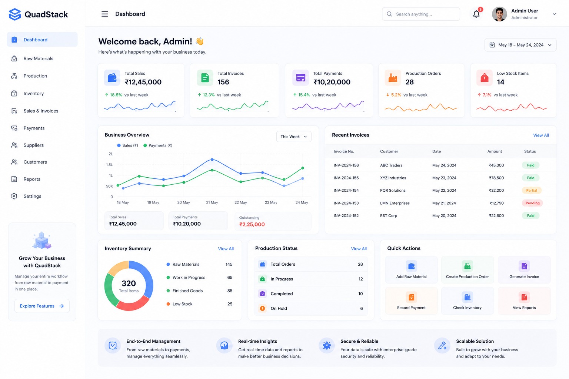This screenshot has width=569, height=379.
Task: Click the End-to-End Management feature icon
Action: pyautogui.click(x=113, y=346)
